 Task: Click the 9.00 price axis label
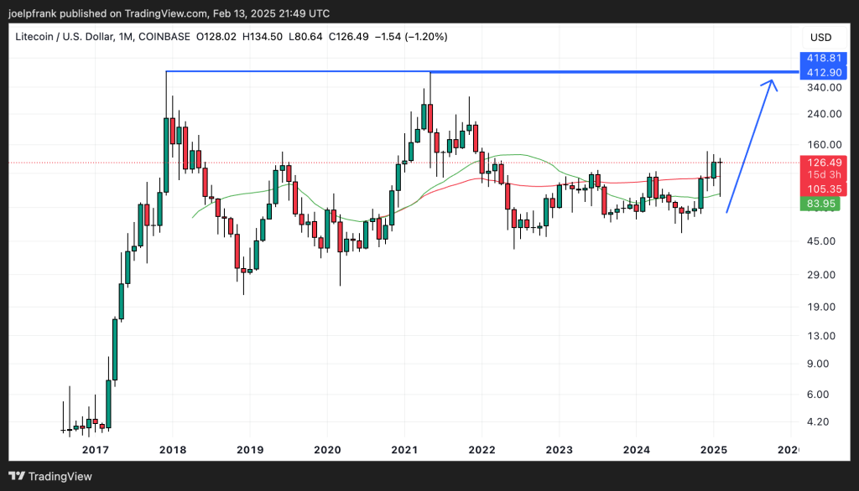pos(818,364)
